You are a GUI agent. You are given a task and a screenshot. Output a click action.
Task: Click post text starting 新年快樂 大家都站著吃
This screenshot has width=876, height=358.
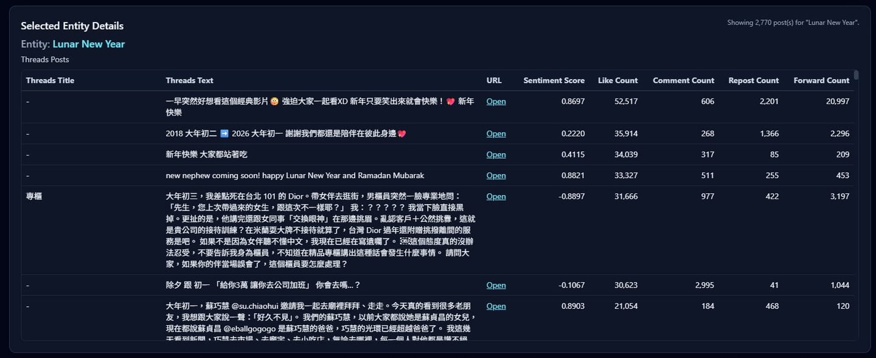(206, 154)
